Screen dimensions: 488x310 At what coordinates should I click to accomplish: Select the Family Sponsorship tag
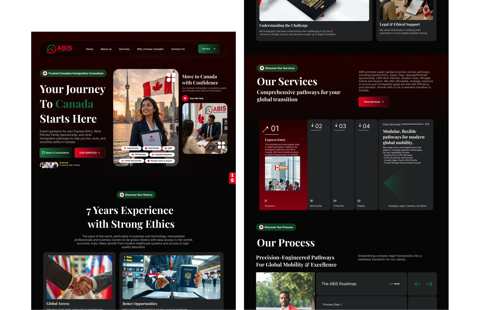tap(131, 161)
